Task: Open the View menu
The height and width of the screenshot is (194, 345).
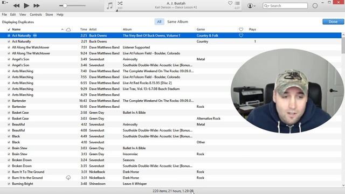Action: pyautogui.click(x=23, y=15)
